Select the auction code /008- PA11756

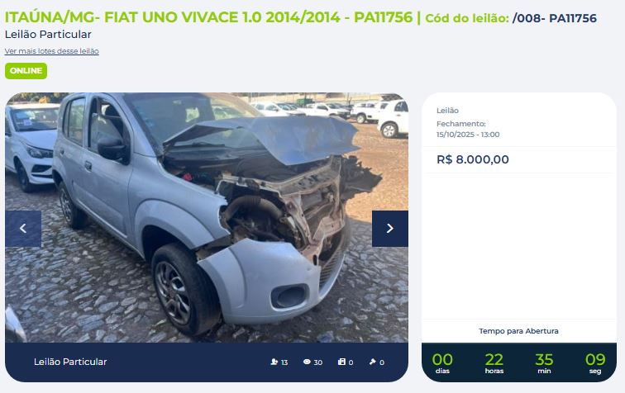555,18
